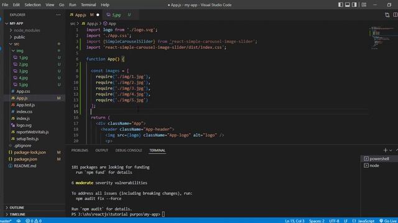Click the master branch status item
The image size is (398, 223).
pyautogui.click(x=6, y=221)
